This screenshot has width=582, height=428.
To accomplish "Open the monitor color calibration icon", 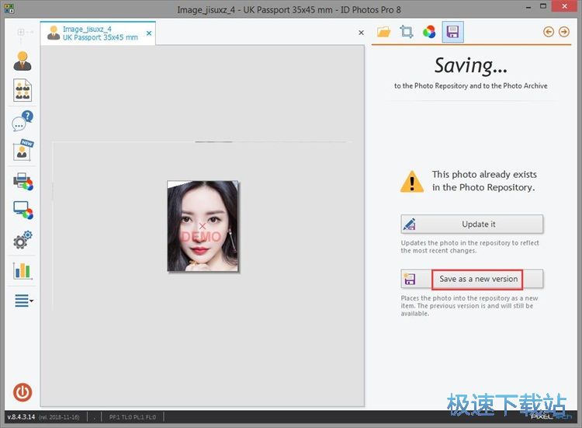I will pyautogui.click(x=23, y=211).
